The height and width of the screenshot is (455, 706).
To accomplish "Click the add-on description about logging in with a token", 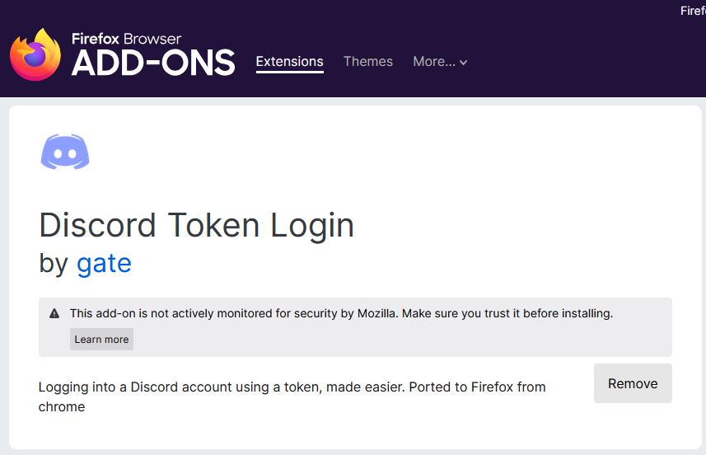I will (292, 396).
